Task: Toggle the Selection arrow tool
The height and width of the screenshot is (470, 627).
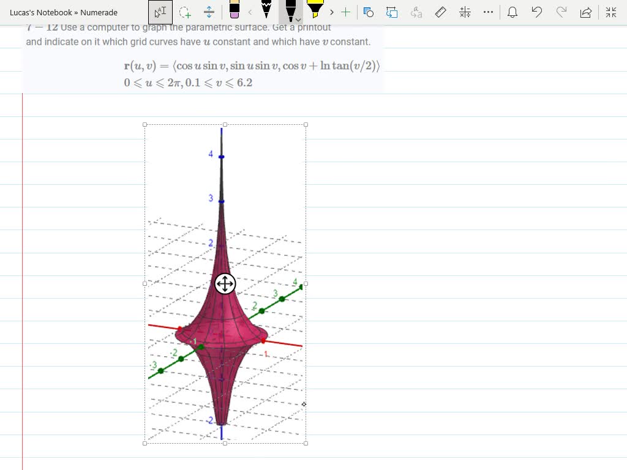Action: coord(160,12)
